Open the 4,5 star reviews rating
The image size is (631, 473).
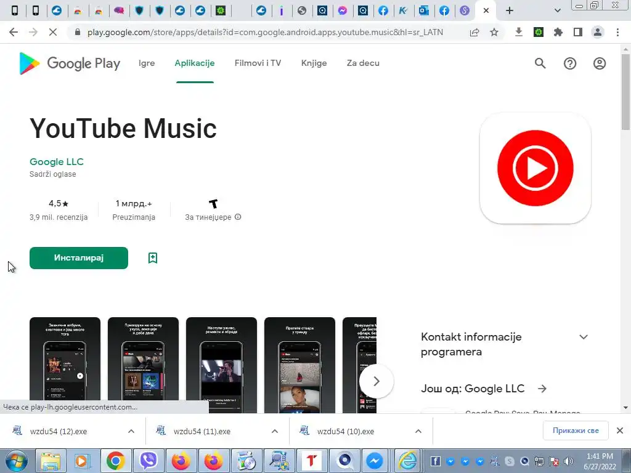click(x=59, y=203)
